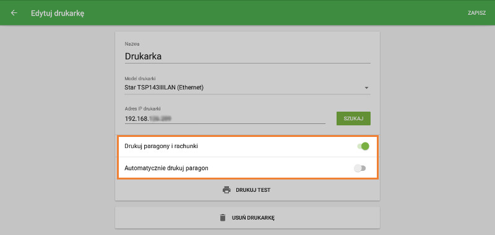The height and width of the screenshot is (235, 495).
Task: Disable the Drukuj paragony i rachunki switch
Action: [363, 146]
